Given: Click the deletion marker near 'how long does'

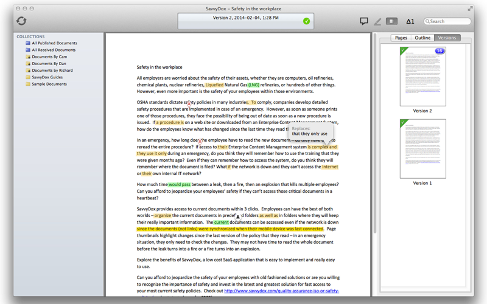Looking at the screenshot, I should [200, 142].
